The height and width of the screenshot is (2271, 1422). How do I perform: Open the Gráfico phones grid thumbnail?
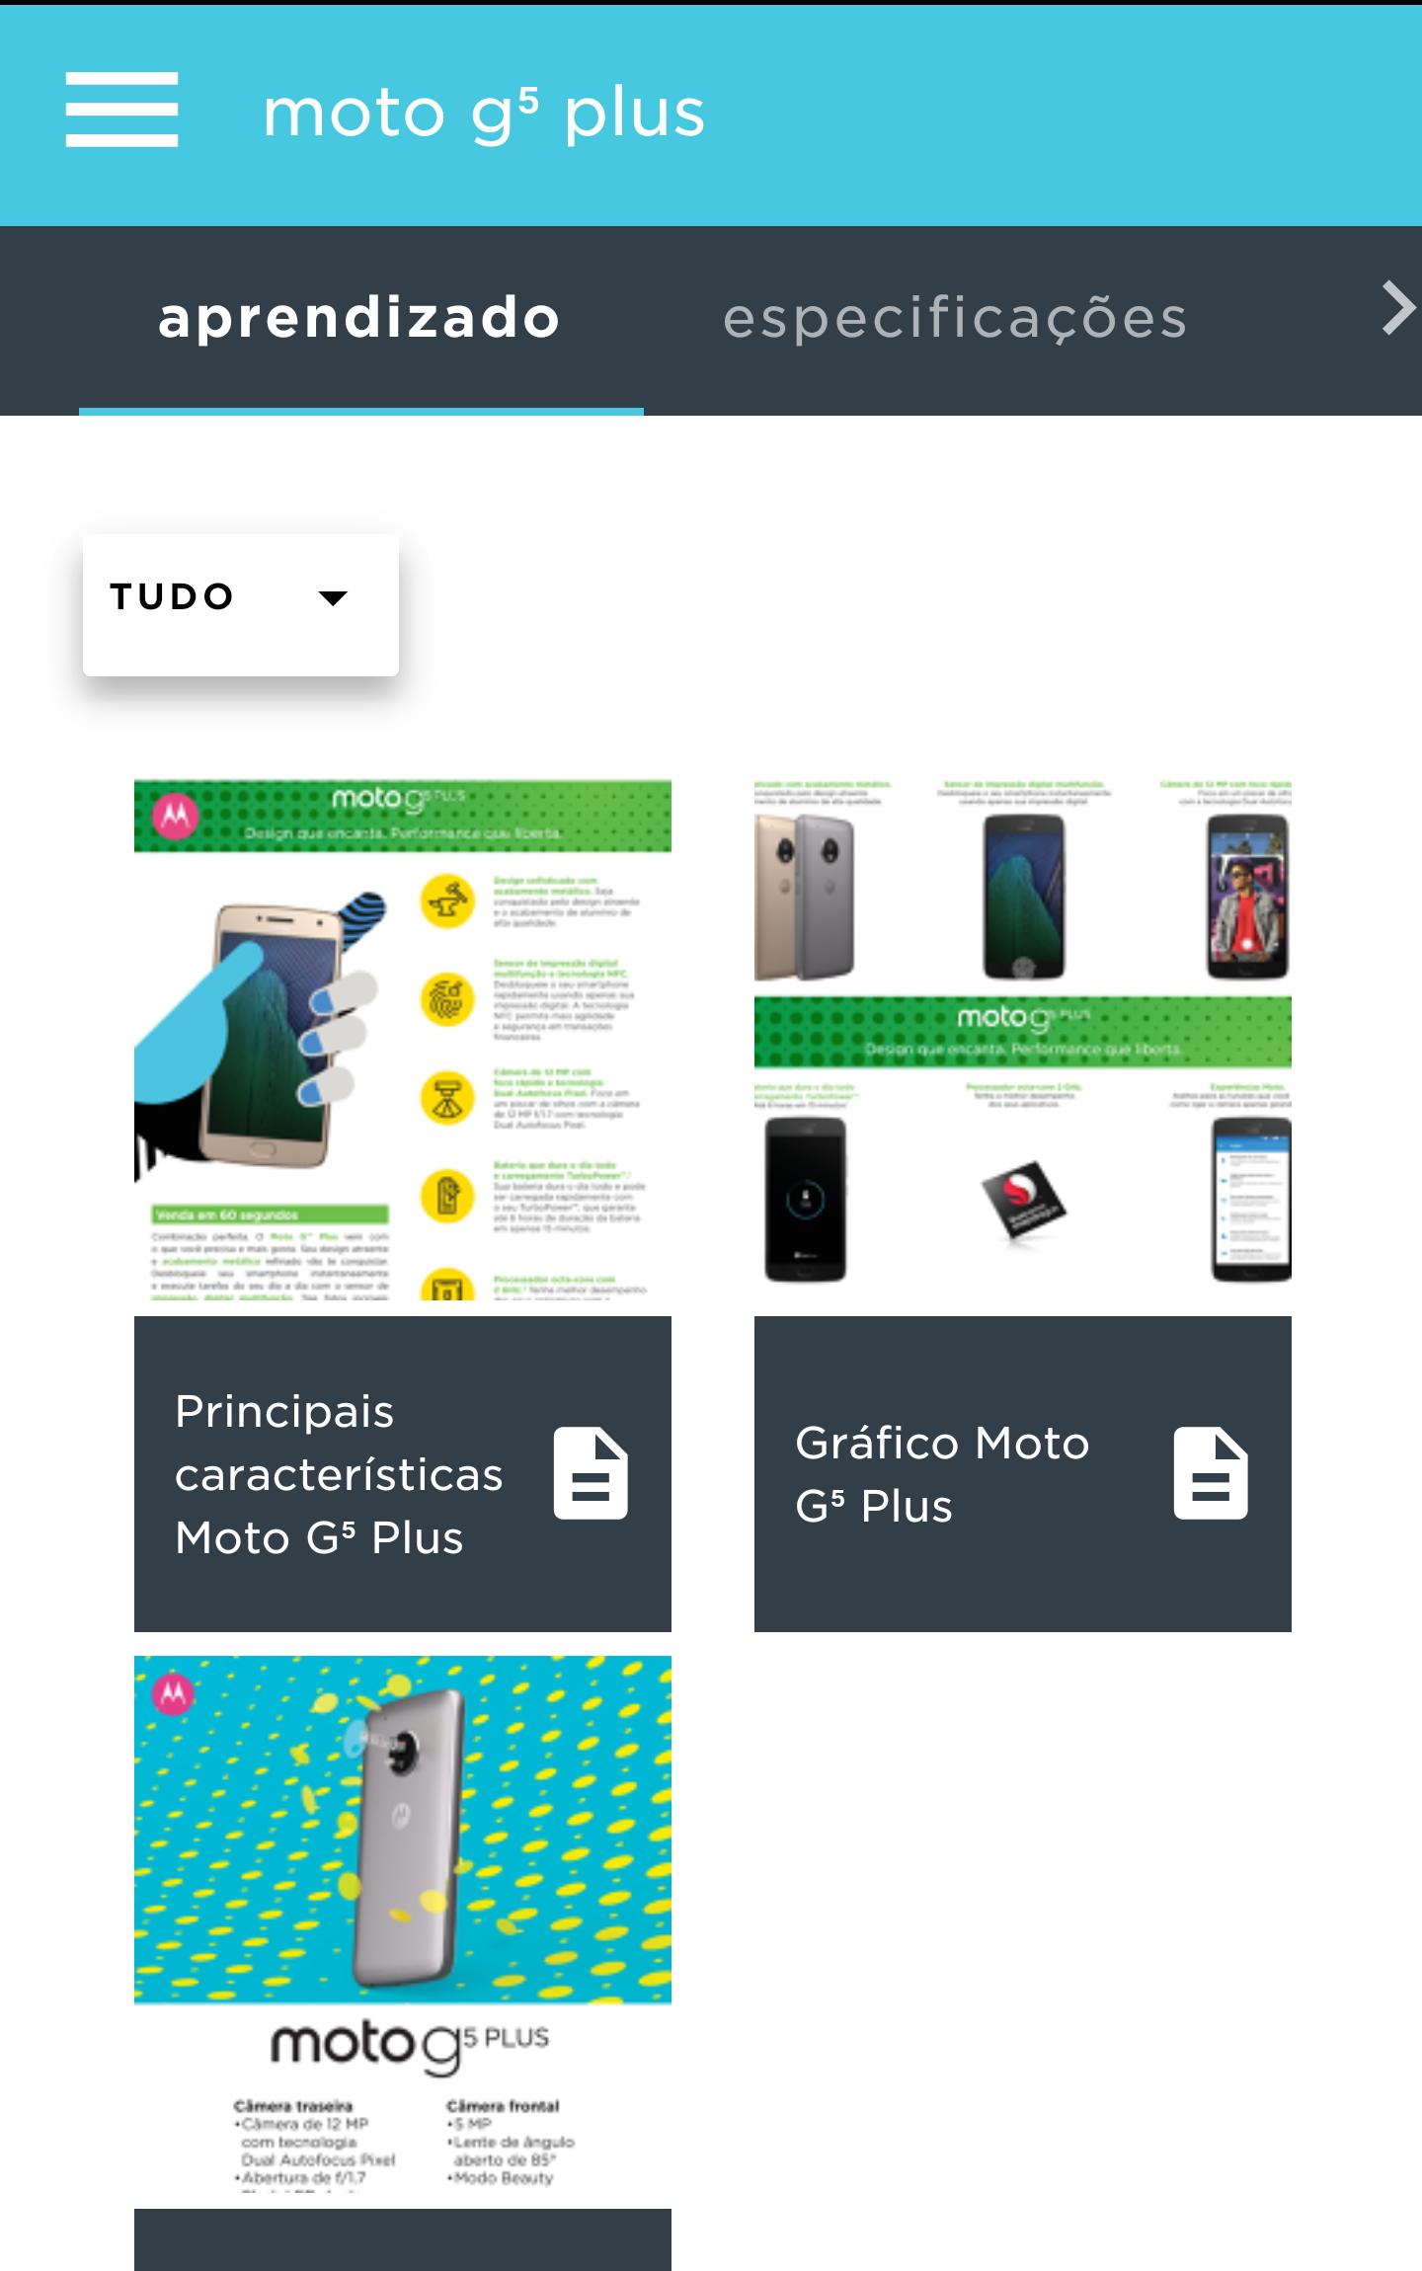(1023, 1032)
